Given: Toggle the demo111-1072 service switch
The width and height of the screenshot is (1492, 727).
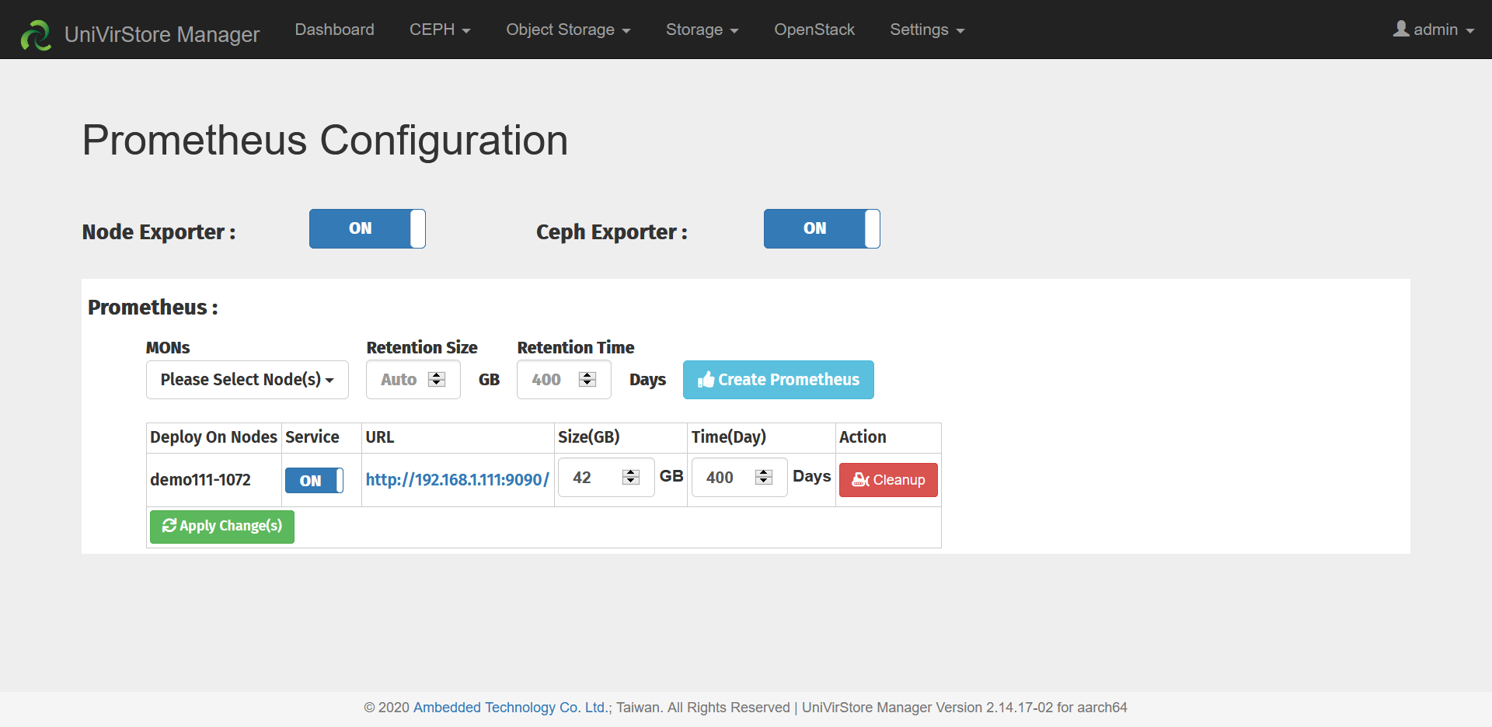Looking at the screenshot, I should click(314, 480).
